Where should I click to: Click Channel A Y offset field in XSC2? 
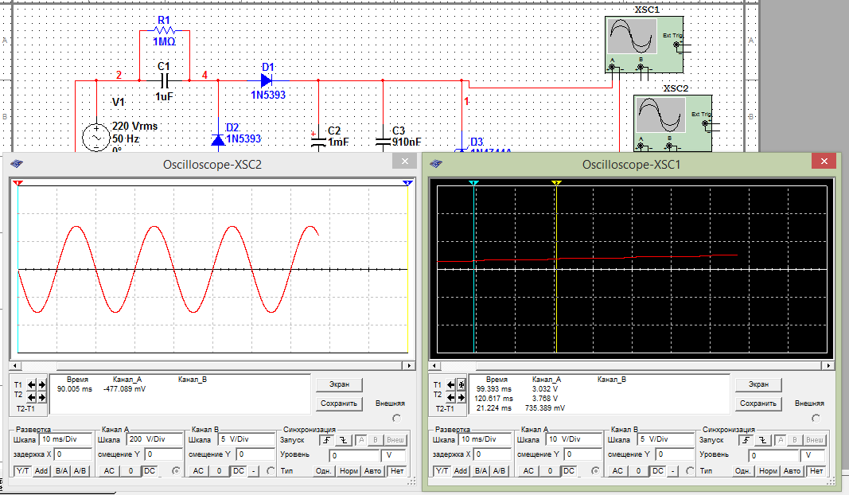tap(164, 454)
